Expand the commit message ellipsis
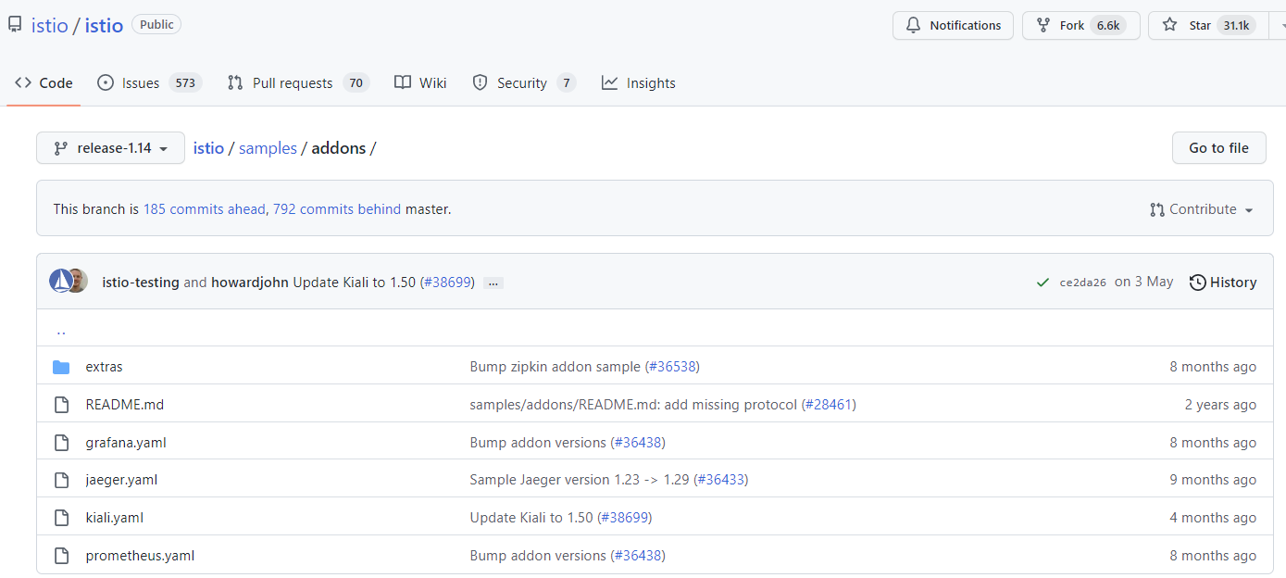The width and height of the screenshot is (1286, 578). (x=493, y=283)
